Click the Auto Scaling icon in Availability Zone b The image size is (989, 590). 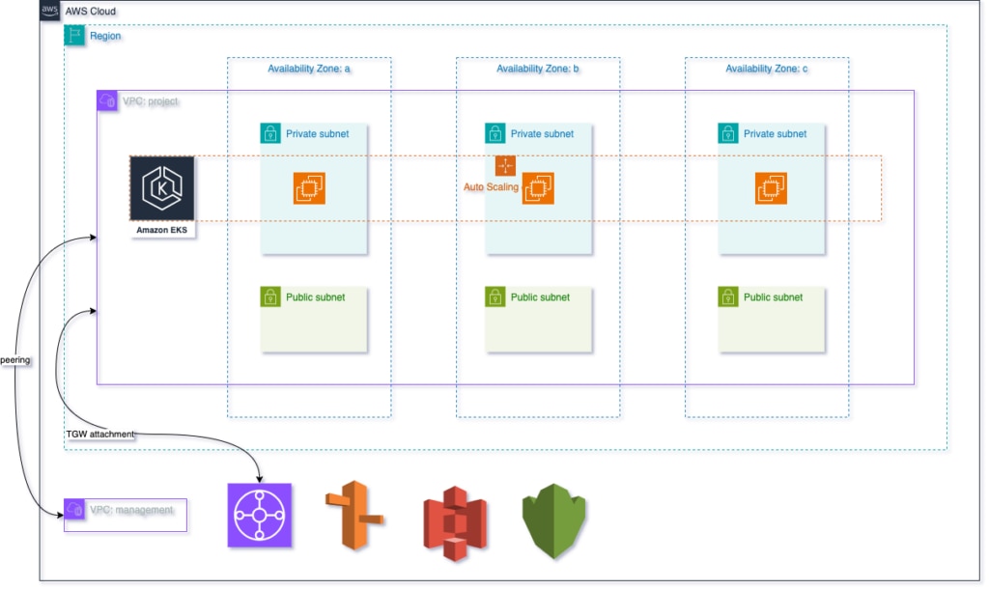click(x=506, y=166)
